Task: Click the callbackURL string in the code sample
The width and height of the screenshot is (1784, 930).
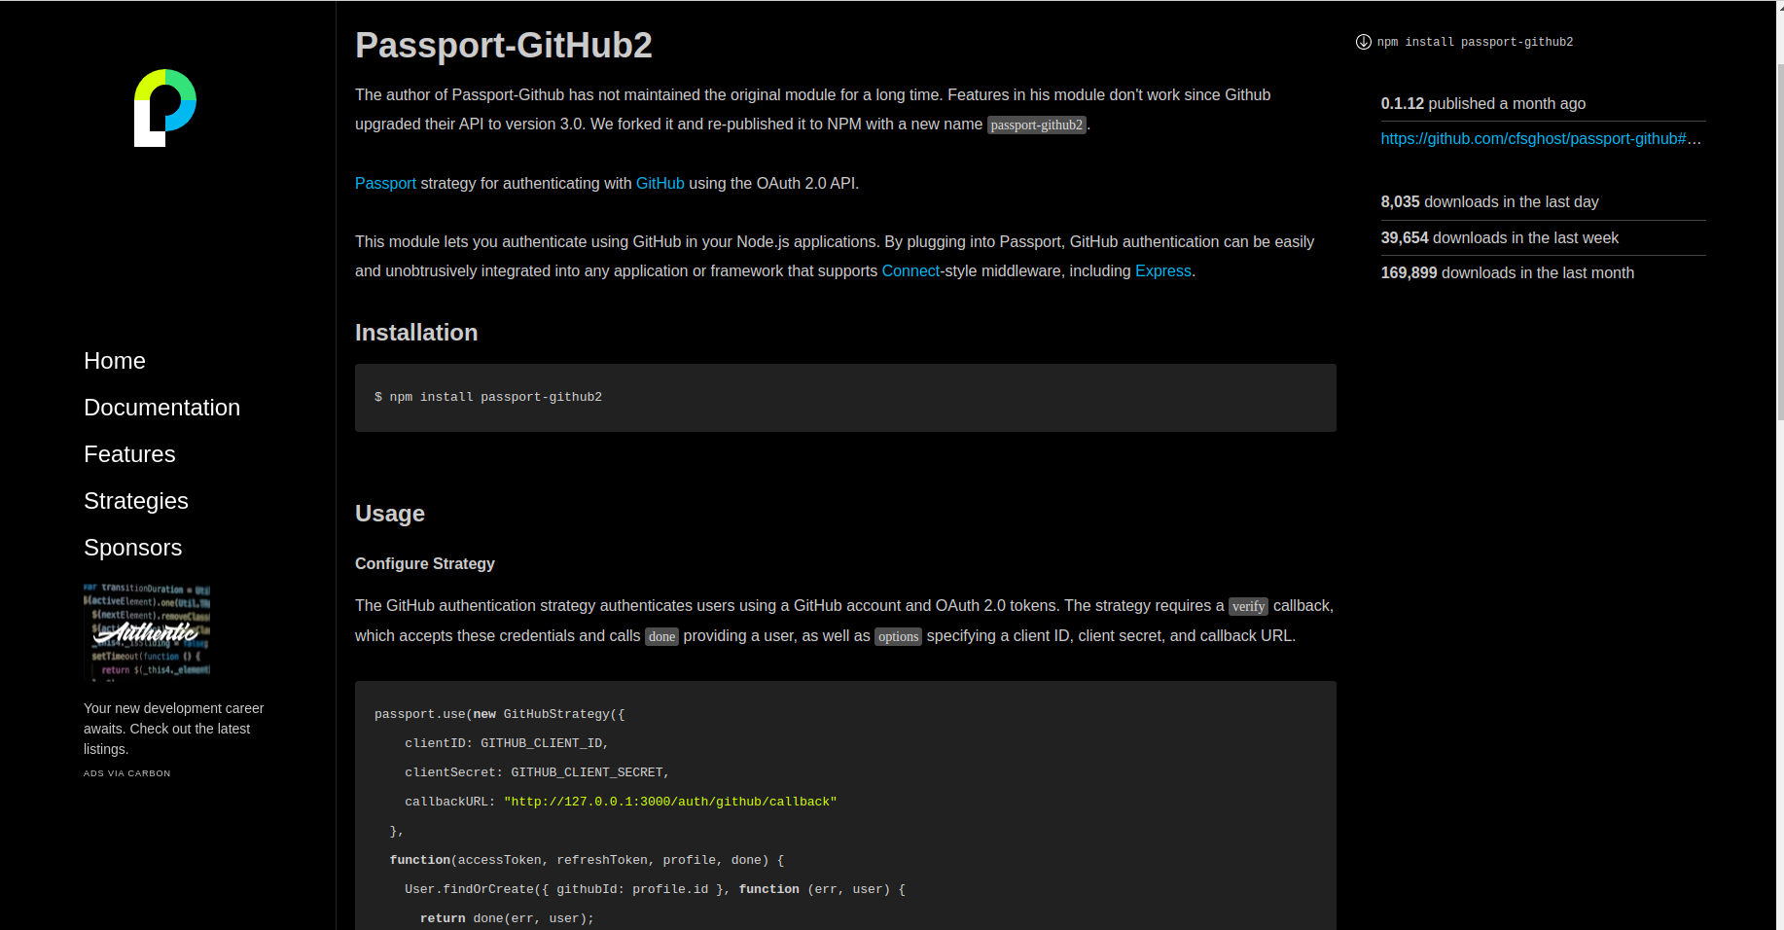Action: coord(670,802)
